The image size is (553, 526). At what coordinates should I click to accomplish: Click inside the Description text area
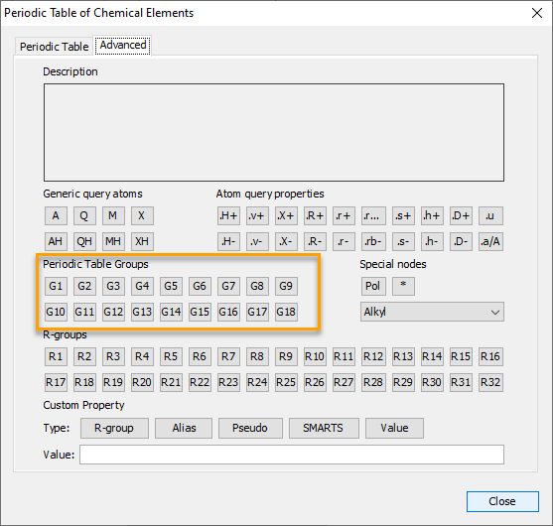pos(274,133)
